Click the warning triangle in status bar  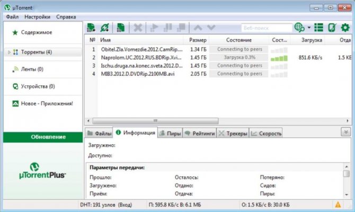tap(338, 204)
